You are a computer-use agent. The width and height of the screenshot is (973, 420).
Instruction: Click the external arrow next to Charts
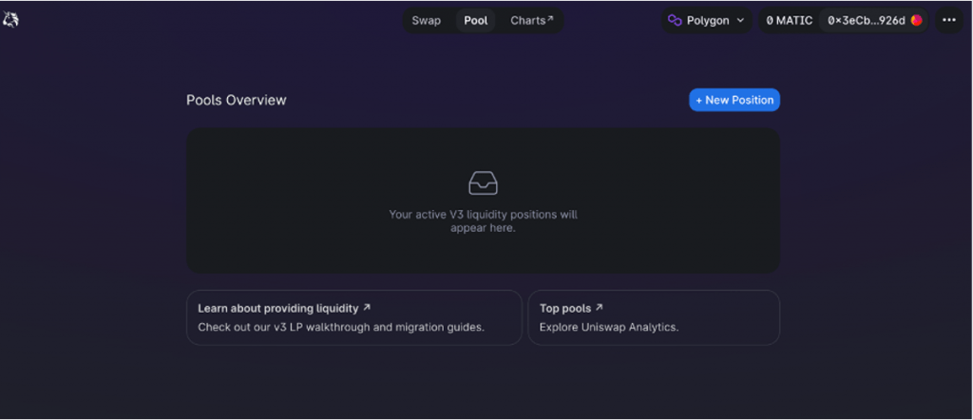coord(550,19)
